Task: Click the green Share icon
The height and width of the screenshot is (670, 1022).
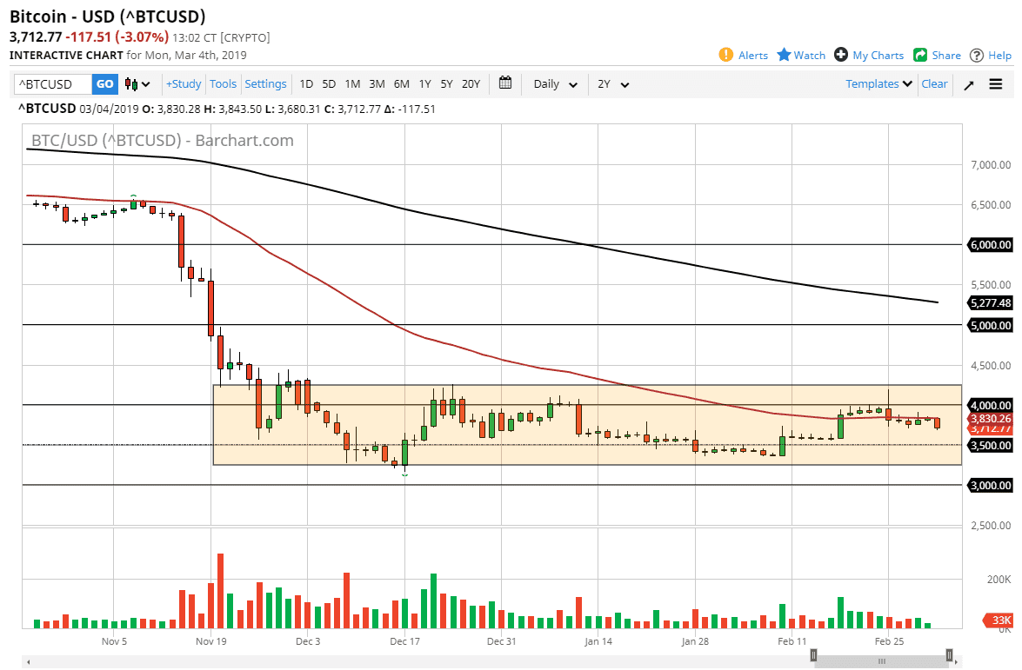Action: 919,55
